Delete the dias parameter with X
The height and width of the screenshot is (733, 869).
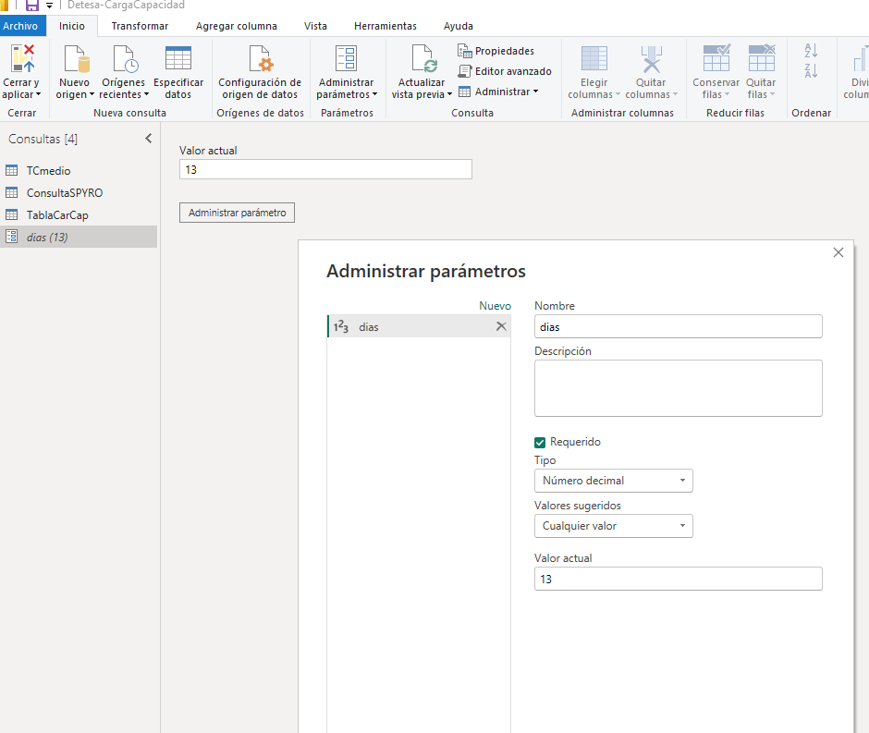(x=501, y=326)
